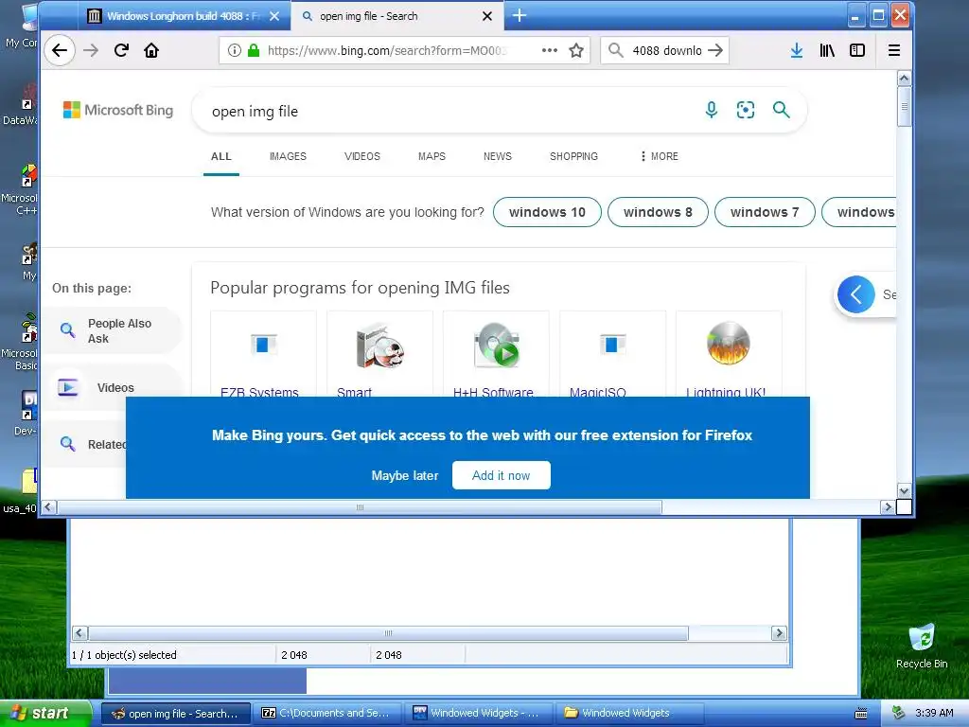Viewport: 969px width, 727px height.
Task: Switch to 7-Zip C:\Documents and Se... taskbar button
Action: coord(326,713)
